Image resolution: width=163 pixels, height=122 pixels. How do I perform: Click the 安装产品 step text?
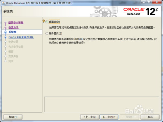pos(13,56)
